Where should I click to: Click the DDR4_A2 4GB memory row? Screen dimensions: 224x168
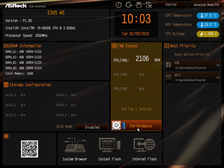click(x=24, y=57)
